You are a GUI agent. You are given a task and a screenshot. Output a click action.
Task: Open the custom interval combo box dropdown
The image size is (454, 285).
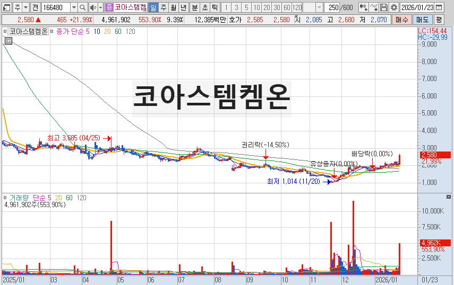pos(319,7)
